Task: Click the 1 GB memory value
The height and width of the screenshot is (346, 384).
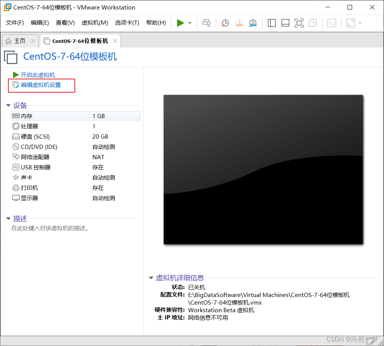Action: (x=99, y=116)
